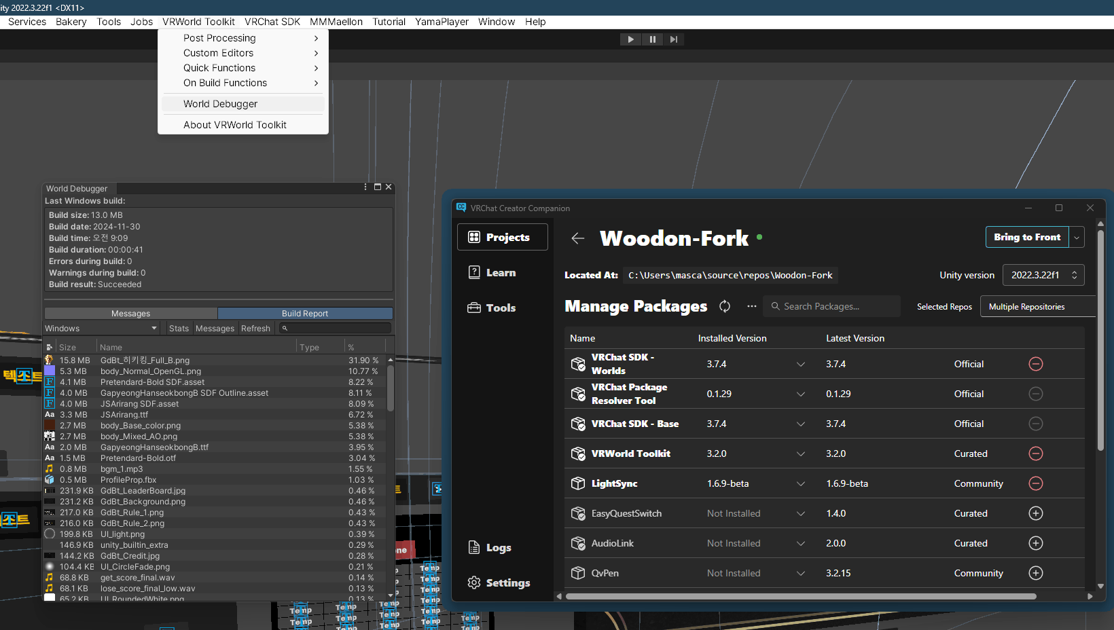This screenshot has width=1114, height=630.
Task: Expand version dropdown for VRWorld Toolkit
Action: 801,453
